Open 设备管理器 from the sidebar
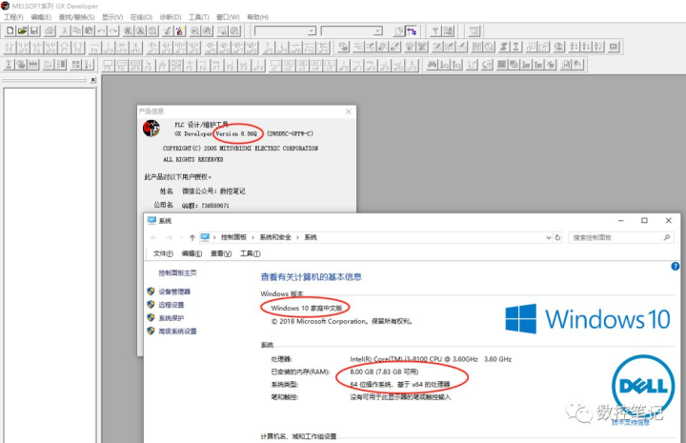 coord(174,292)
